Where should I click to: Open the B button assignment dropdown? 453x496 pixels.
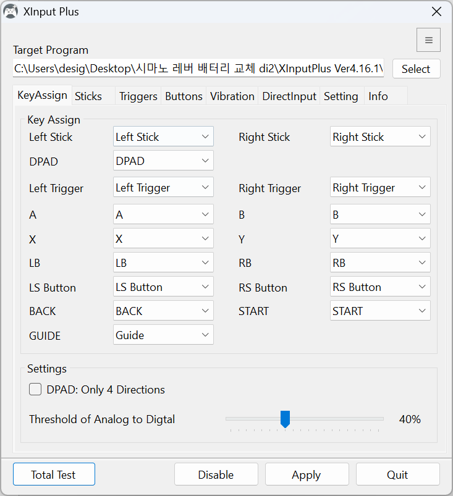pos(380,214)
